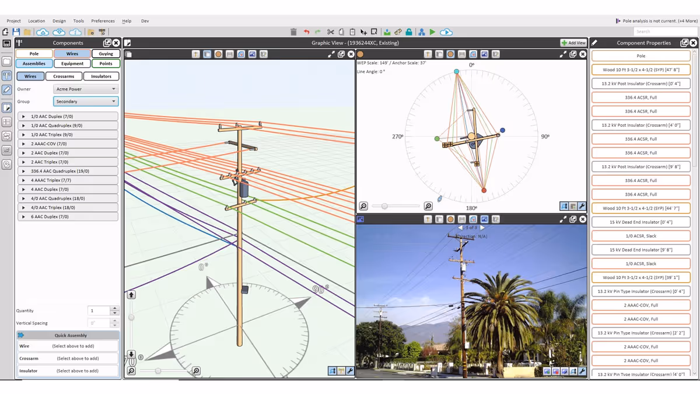Open the Owner dropdown showing Acme Power
700x394 pixels.
[86, 89]
